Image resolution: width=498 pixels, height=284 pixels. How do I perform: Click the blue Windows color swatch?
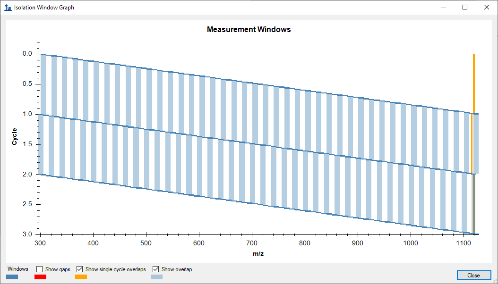(x=12, y=277)
